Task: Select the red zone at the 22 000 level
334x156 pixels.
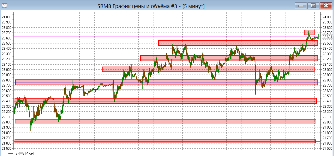Action: point(165,121)
